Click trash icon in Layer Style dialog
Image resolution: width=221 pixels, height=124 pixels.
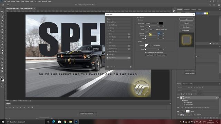(131, 67)
